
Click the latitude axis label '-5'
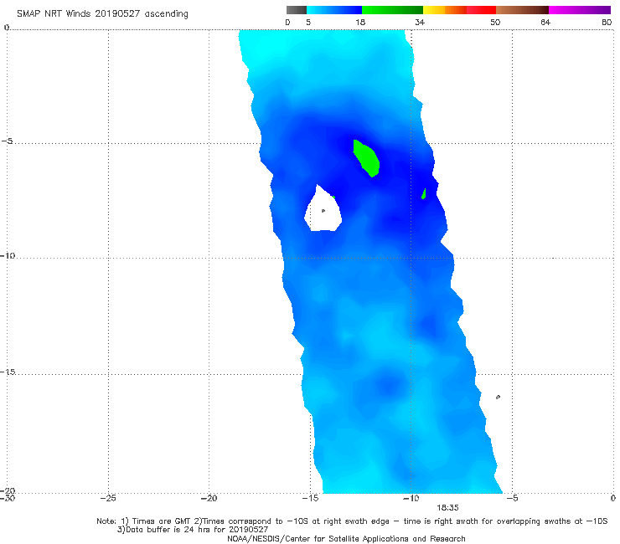[x=8, y=141]
